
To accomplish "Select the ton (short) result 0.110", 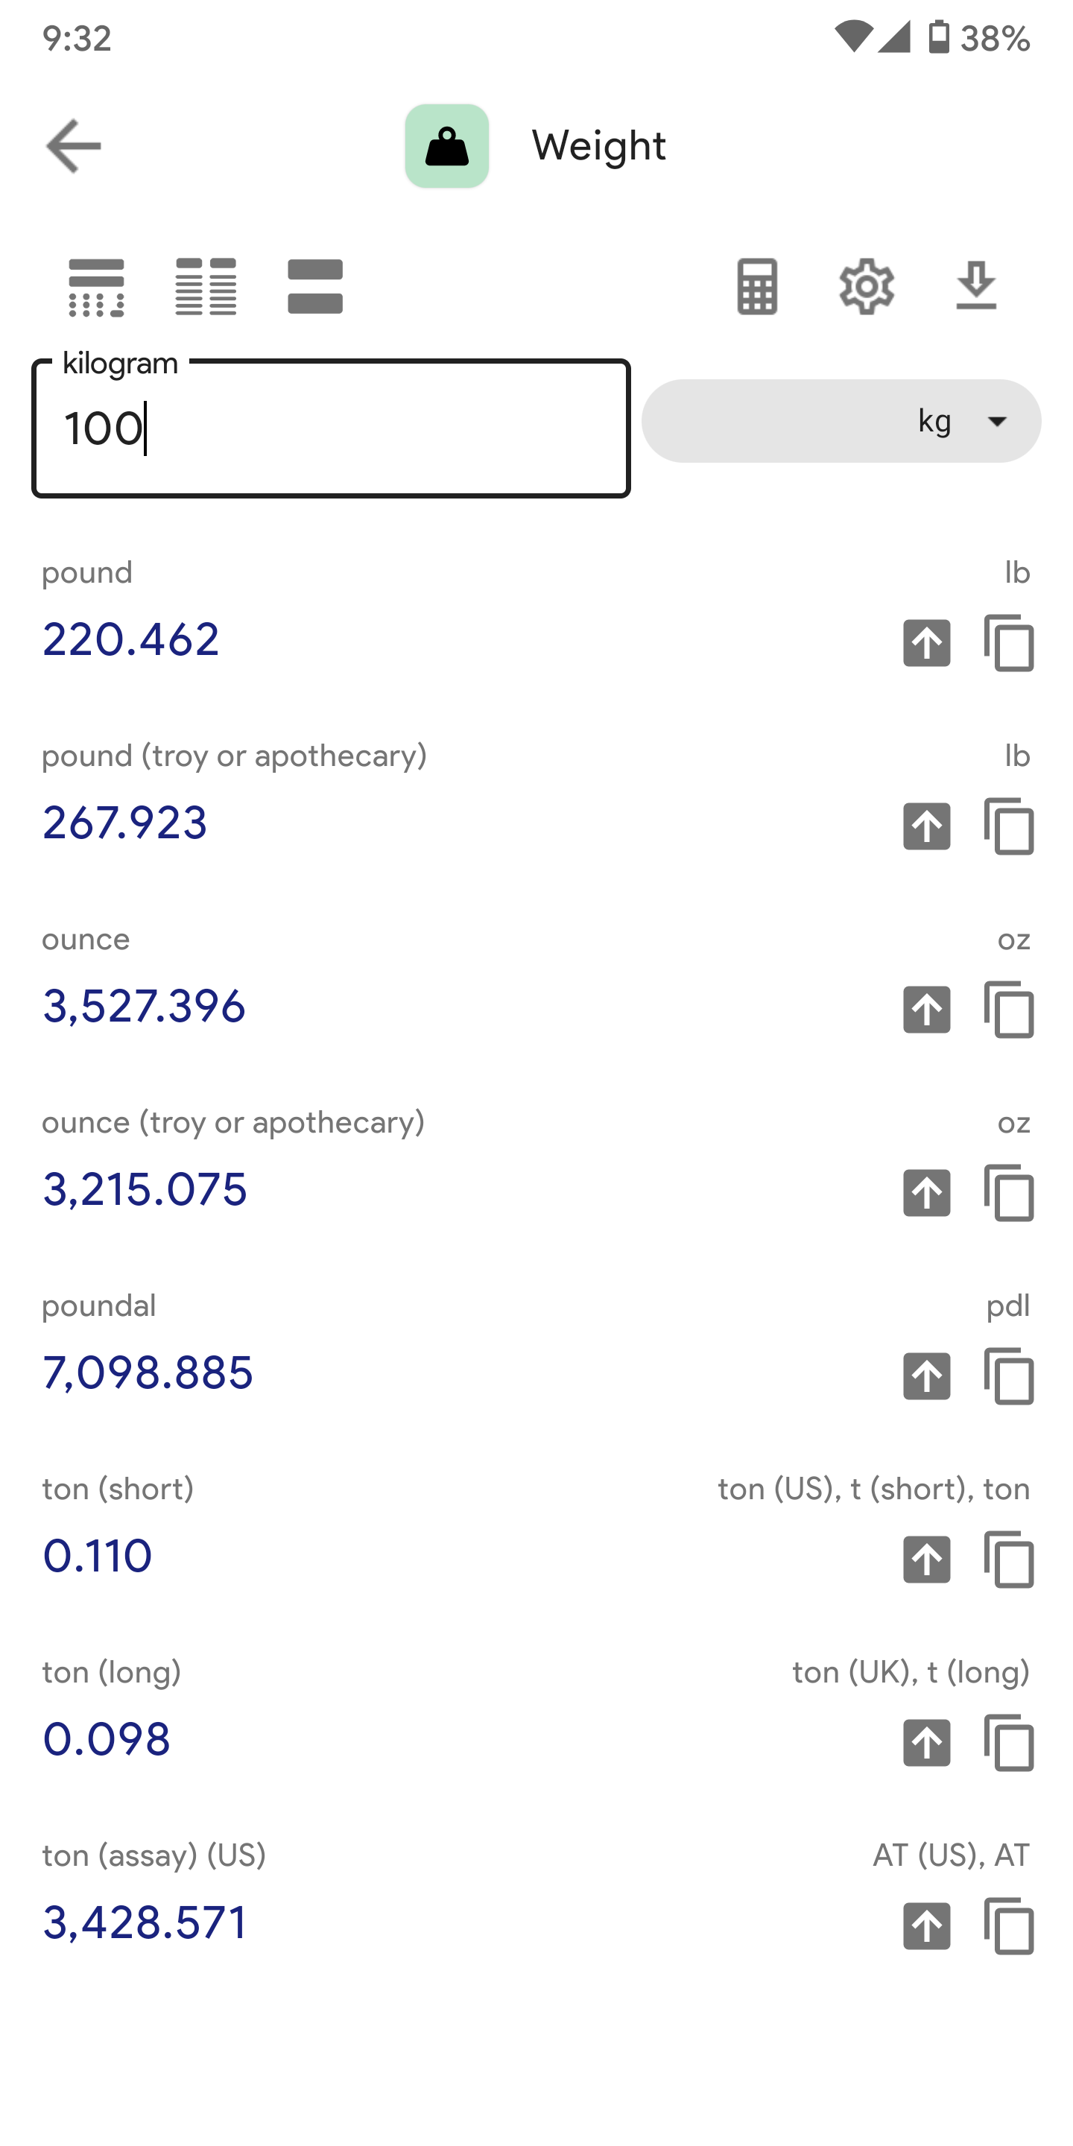I will coord(98,1556).
